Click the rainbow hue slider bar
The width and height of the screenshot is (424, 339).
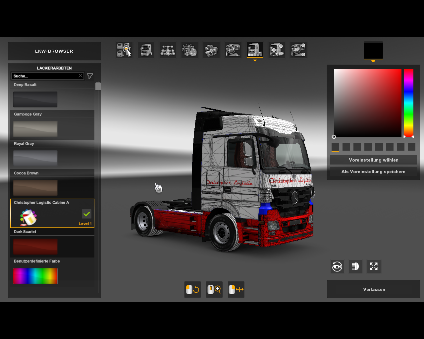[x=409, y=103]
